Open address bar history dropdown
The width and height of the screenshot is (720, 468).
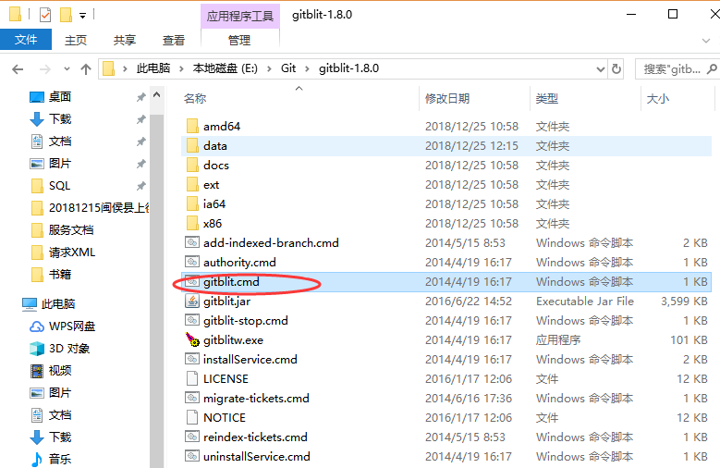pyautogui.click(x=600, y=69)
